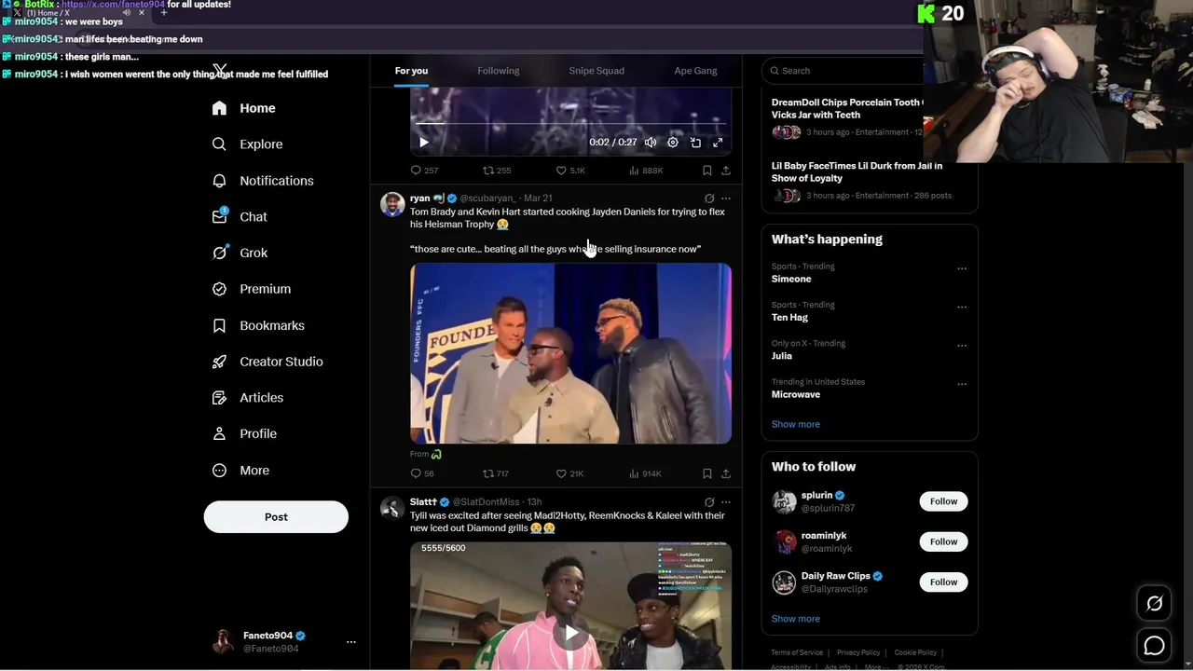Share ryan's Tom Brady post
The image size is (1193, 671).
[x=726, y=473]
